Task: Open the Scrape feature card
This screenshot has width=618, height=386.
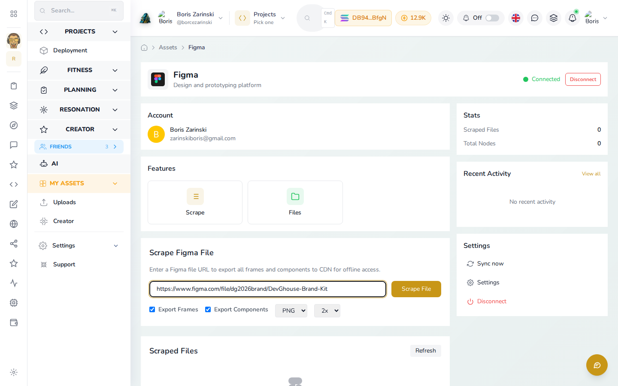Action: 195,202
